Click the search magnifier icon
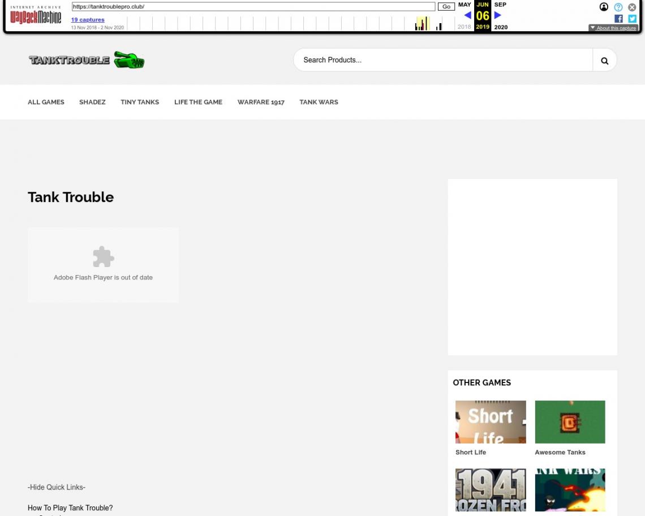 click(604, 61)
